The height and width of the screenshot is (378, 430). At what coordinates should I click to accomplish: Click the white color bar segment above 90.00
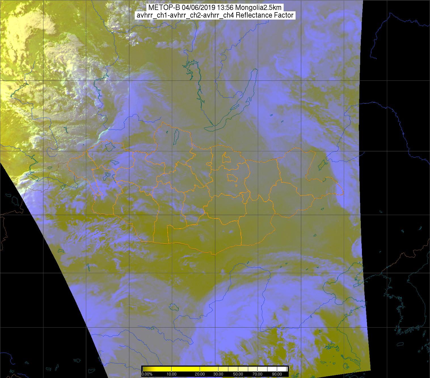(282, 369)
